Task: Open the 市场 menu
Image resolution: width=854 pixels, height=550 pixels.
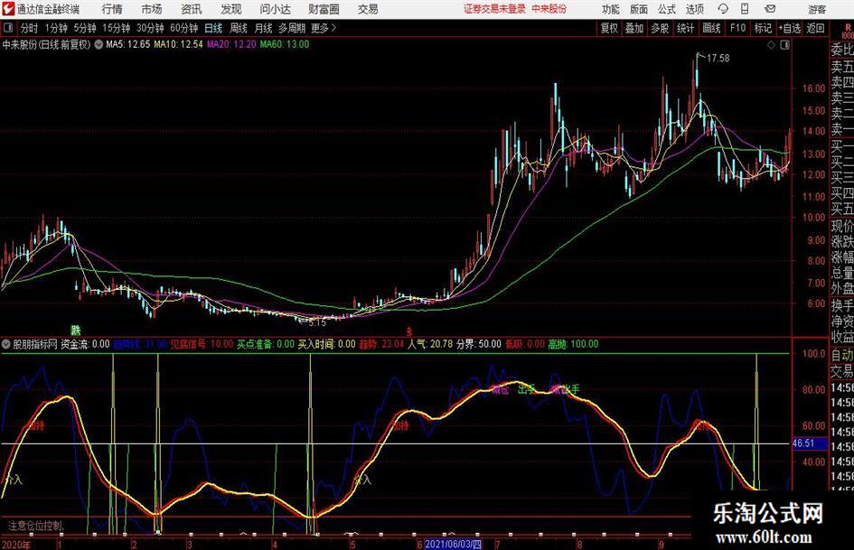Action: [152, 9]
